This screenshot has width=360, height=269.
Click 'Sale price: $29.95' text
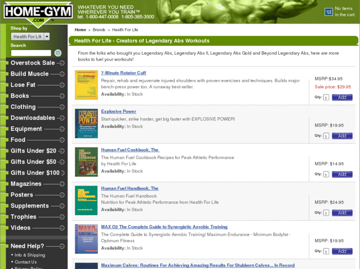[x=333, y=87]
